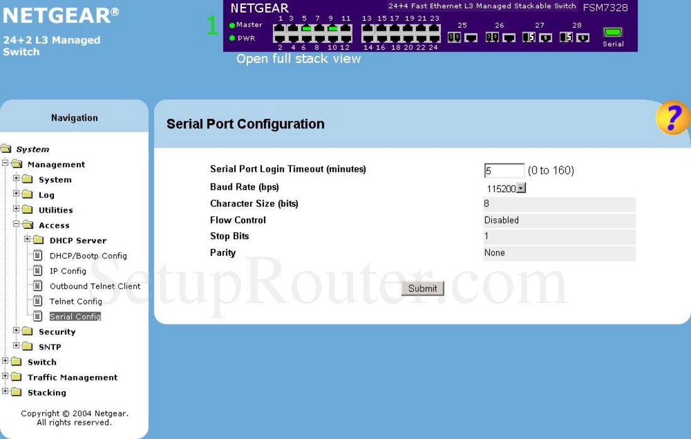691x439 pixels.
Task: Expand the DHCP Server folder
Action: tap(28, 240)
